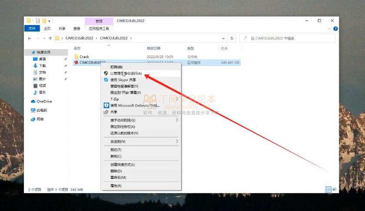Choose 固定到任务栏(K)

click(141, 127)
